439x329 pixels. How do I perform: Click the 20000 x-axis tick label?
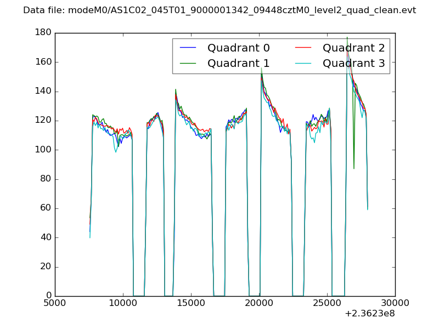click(x=259, y=303)
